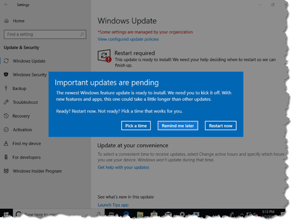Image resolution: width=295 pixels, height=224 pixels.
Task: Launch Tips app link
Action: click(113, 205)
